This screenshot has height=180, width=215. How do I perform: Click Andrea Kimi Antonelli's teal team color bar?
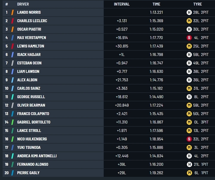pos(12,156)
